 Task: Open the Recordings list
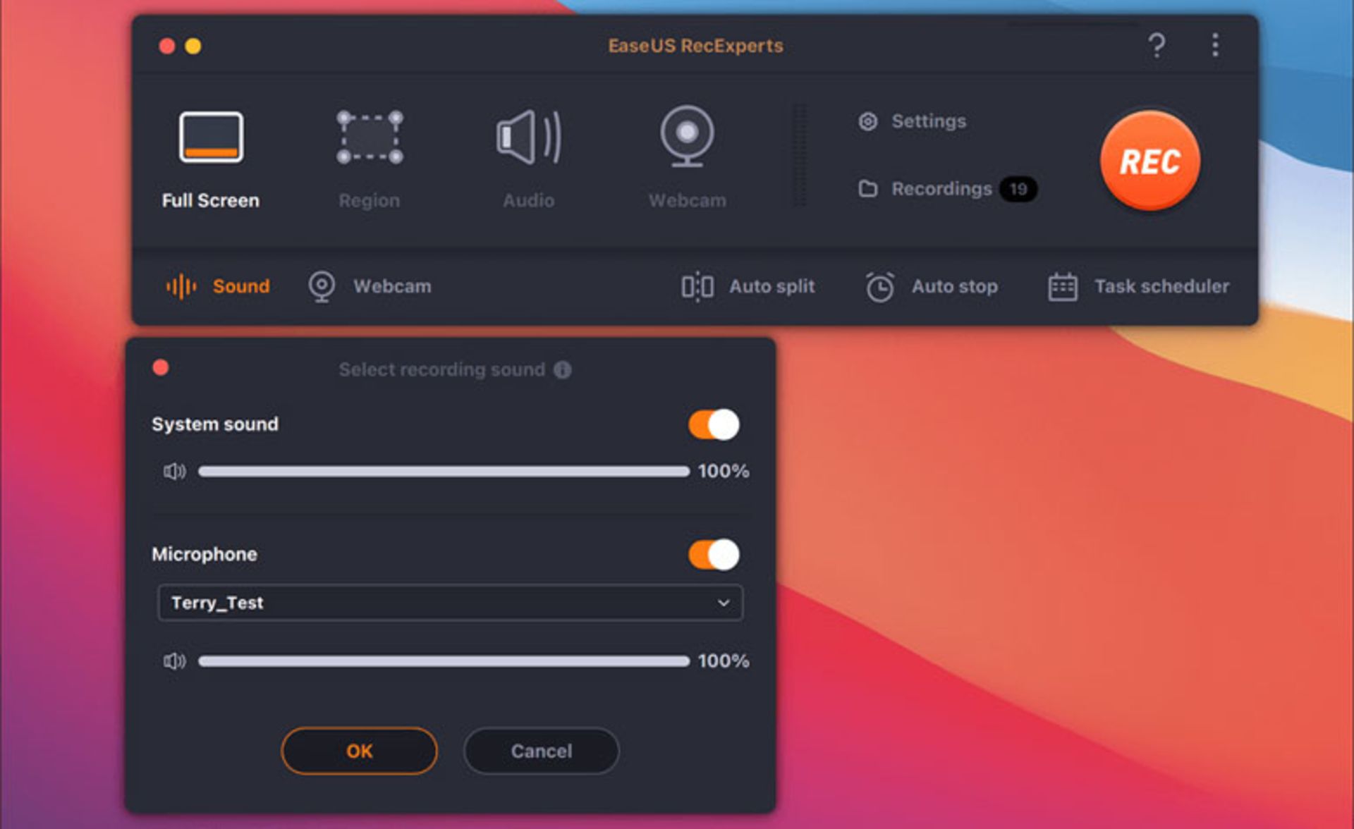click(x=941, y=189)
